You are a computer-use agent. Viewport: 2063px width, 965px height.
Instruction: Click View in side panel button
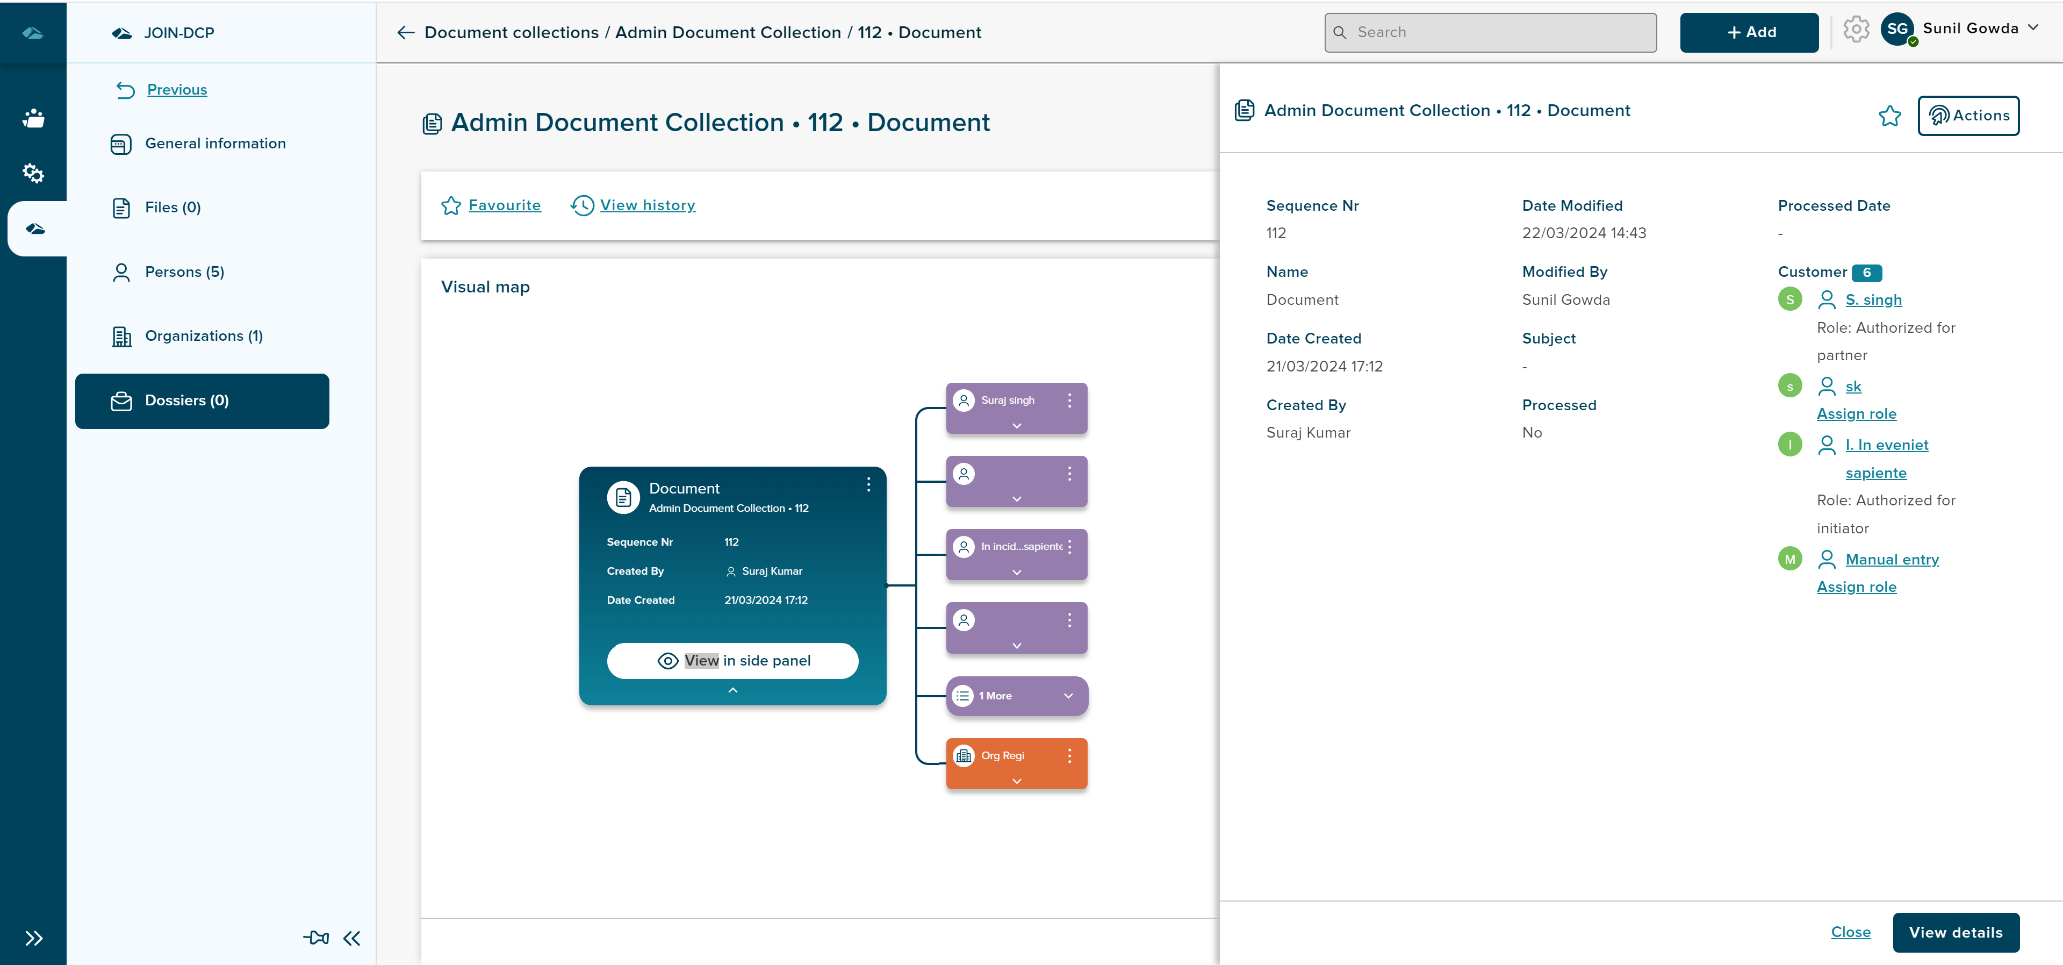click(732, 660)
